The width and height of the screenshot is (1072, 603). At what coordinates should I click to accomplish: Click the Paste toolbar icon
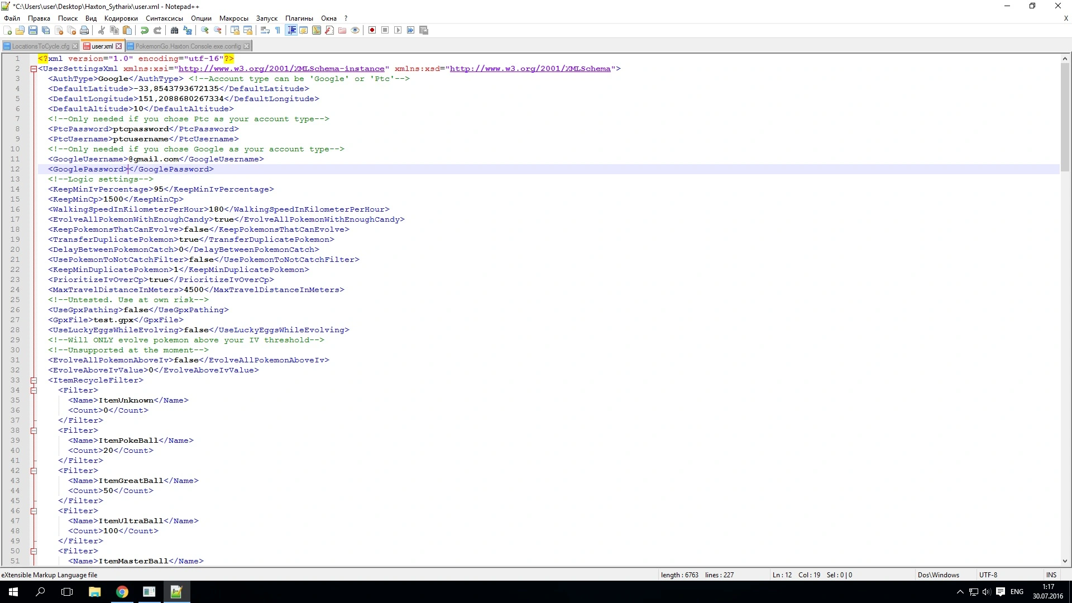click(x=127, y=30)
